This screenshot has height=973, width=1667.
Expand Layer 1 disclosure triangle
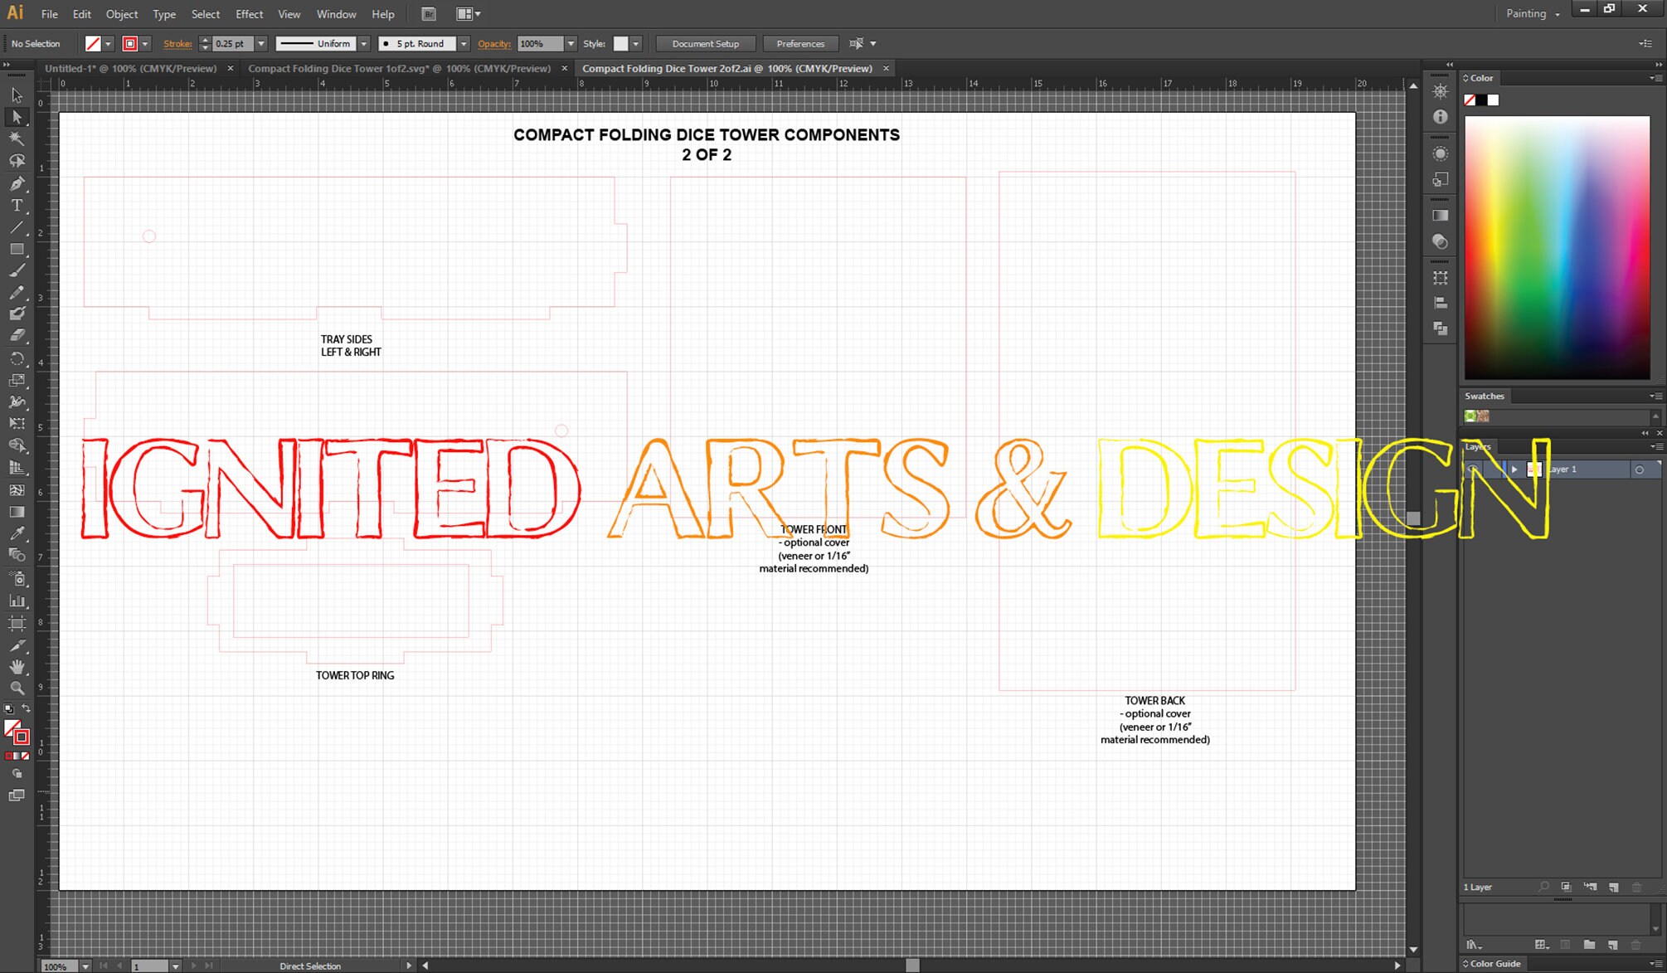pyautogui.click(x=1514, y=469)
